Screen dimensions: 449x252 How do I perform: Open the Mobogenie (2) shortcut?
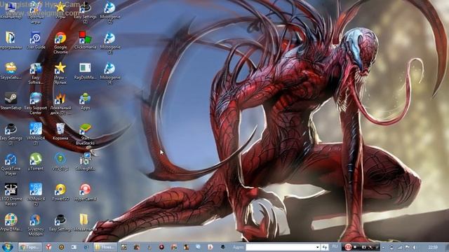tap(110, 13)
